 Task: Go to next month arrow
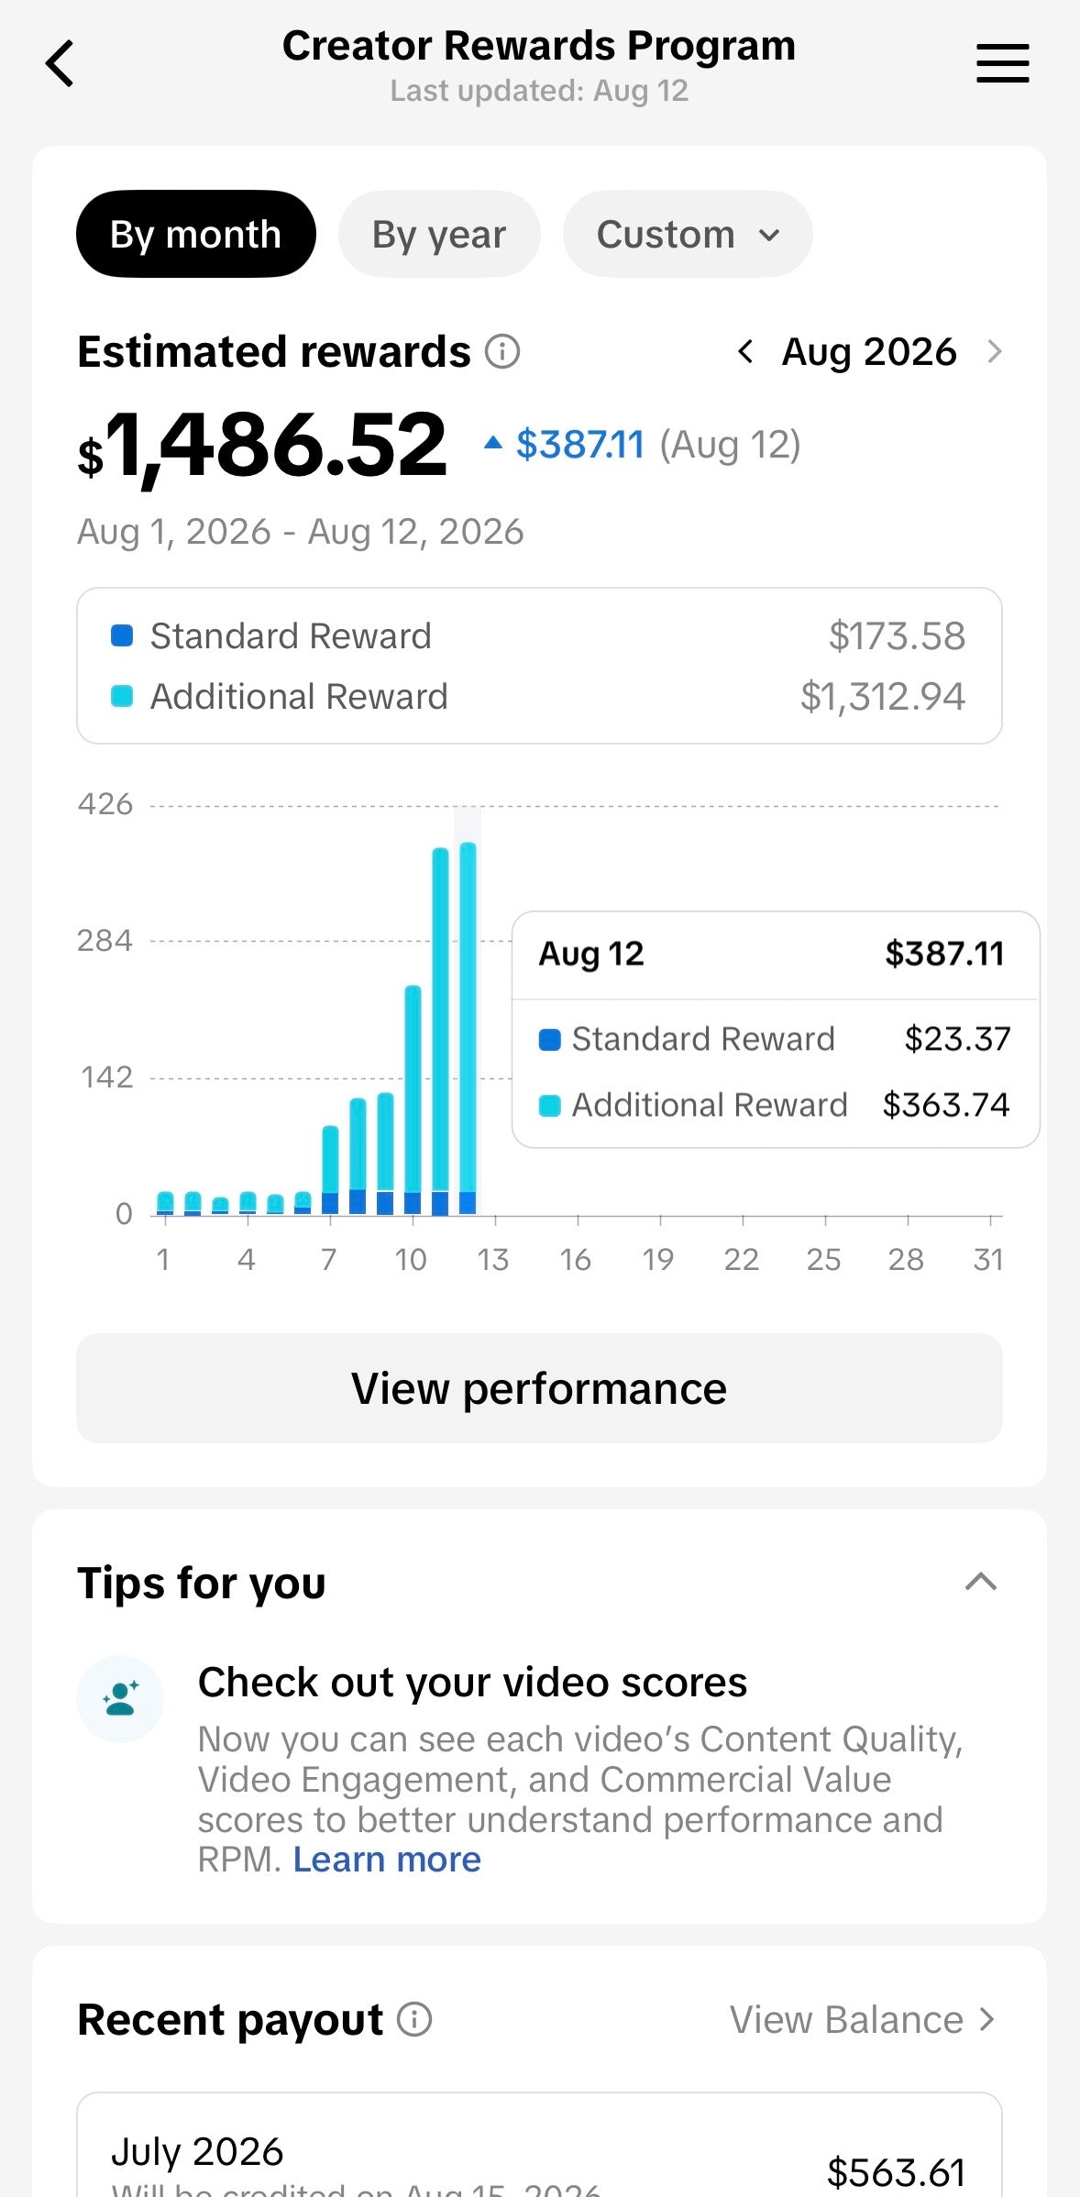click(995, 351)
